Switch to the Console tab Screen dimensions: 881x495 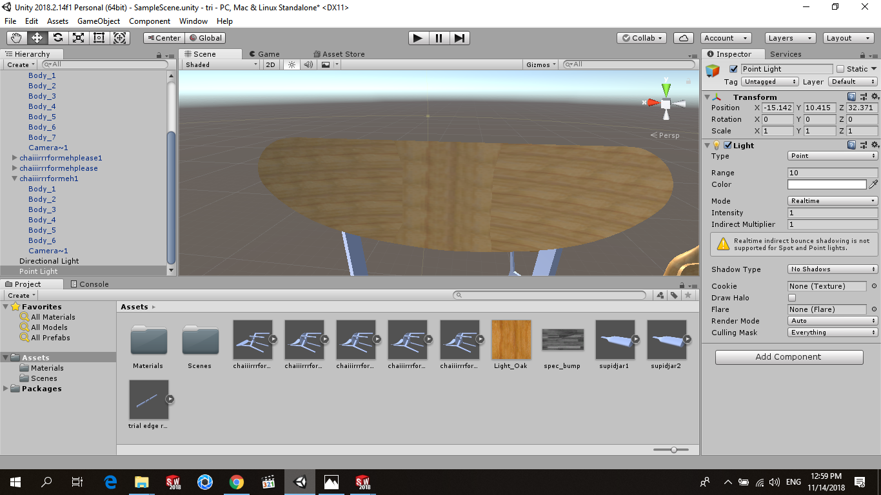click(x=90, y=284)
